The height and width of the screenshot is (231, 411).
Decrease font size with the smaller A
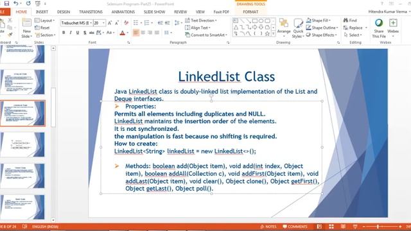tap(117, 23)
